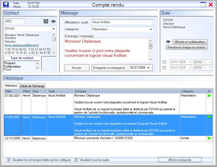217x167 pixels.
Task: Switch to the Historique tab
Action: (11, 85)
